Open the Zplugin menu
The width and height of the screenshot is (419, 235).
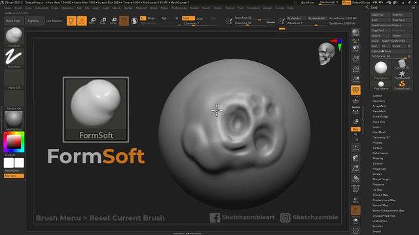tap(268, 8)
